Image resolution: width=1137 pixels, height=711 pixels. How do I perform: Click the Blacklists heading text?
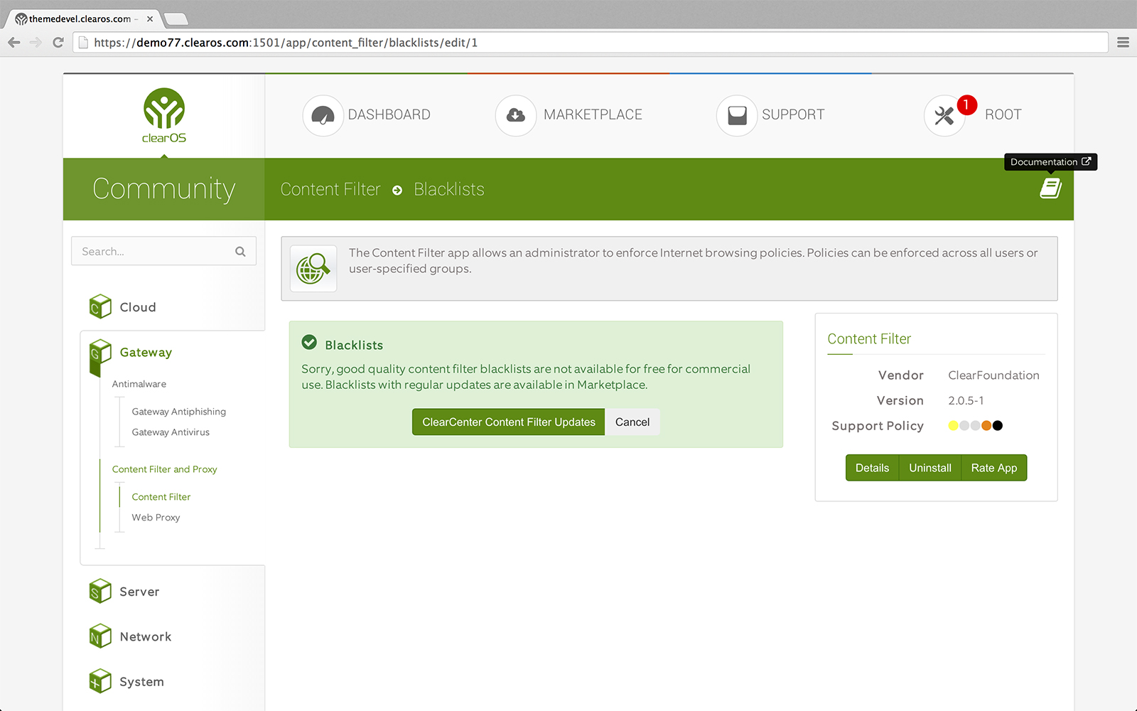(x=354, y=346)
